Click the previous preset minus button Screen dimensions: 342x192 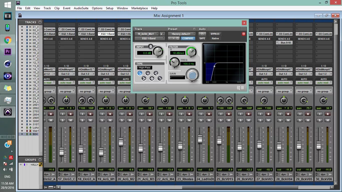click(x=170, y=38)
